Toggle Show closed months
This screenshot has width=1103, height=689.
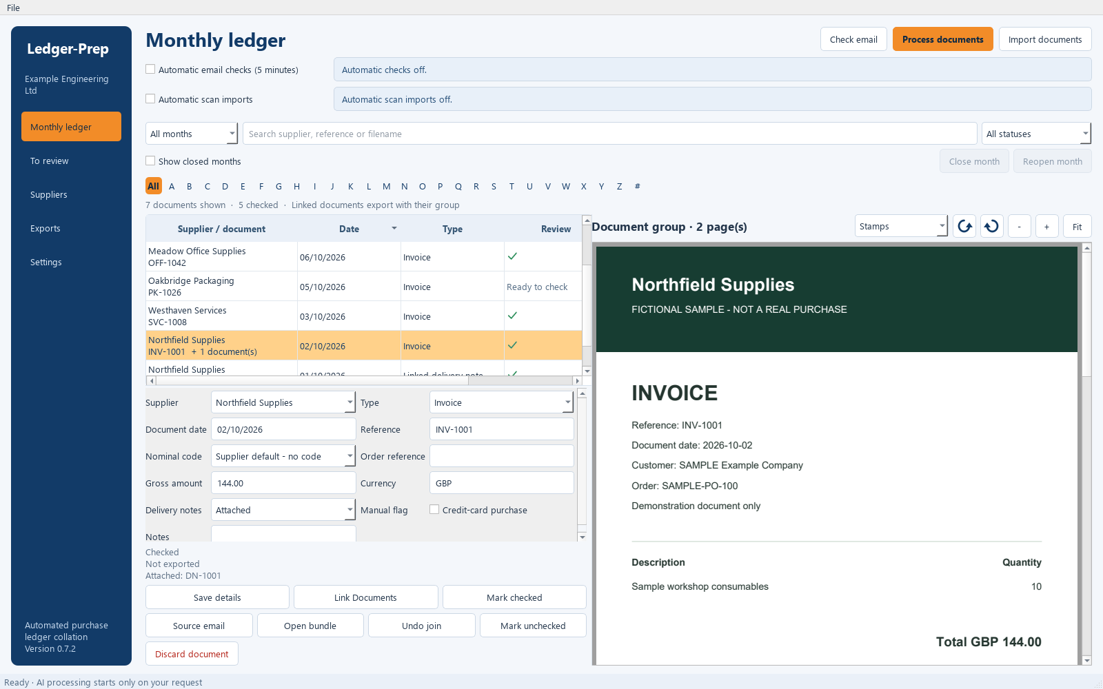150,161
